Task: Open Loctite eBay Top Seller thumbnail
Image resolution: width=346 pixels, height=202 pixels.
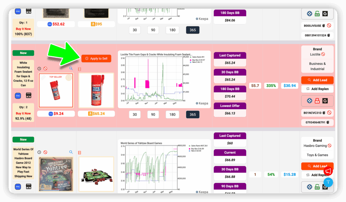Action: click(x=56, y=91)
